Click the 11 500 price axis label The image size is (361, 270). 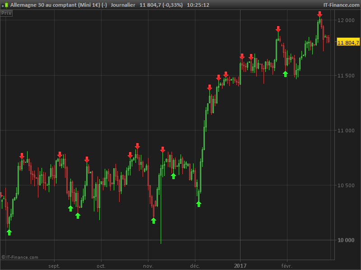pyautogui.click(x=346, y=76)
